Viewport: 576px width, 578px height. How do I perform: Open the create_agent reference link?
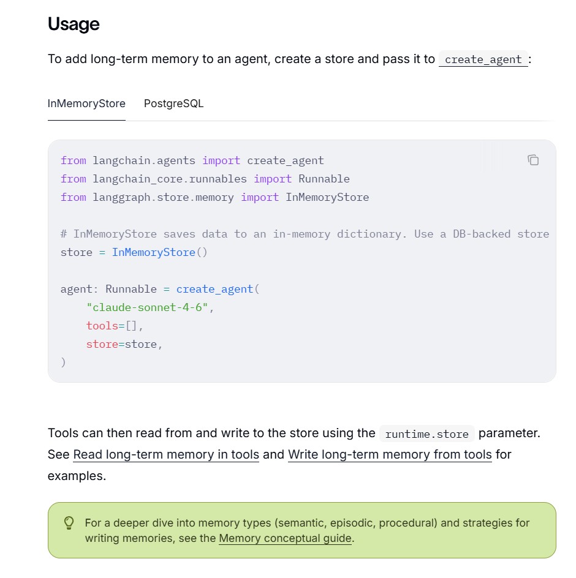coord(483,59)
